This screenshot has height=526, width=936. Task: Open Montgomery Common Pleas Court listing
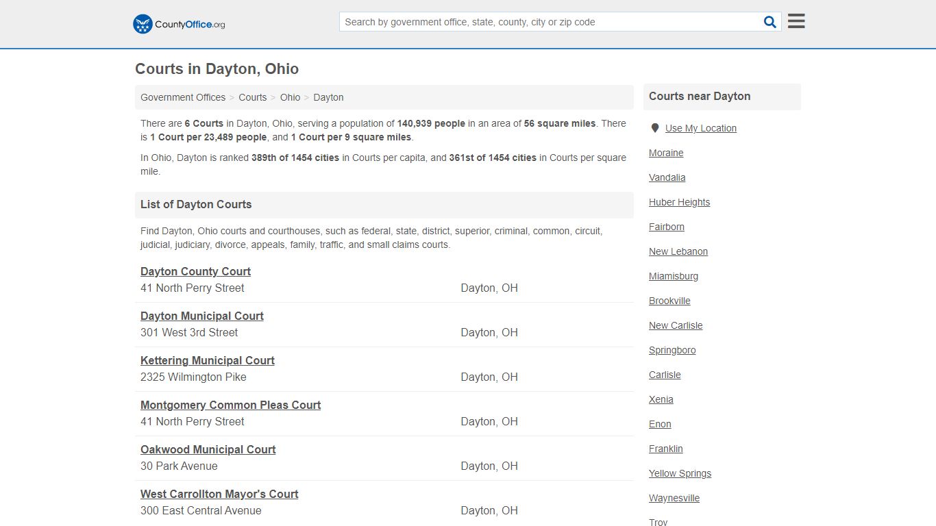point(230,405)
